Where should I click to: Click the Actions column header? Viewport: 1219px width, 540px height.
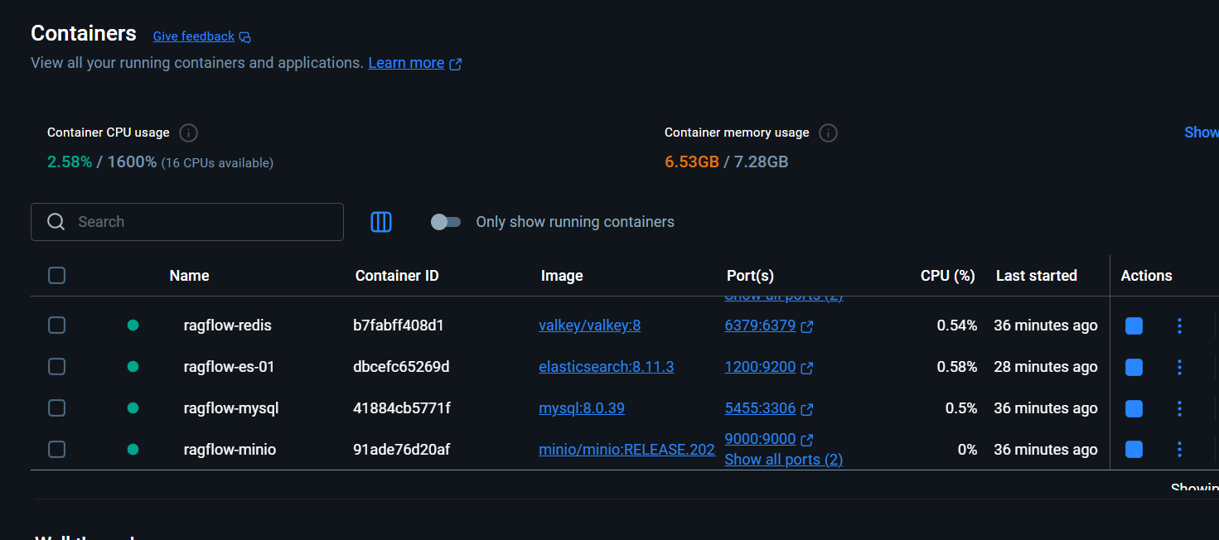point(1146,276)
